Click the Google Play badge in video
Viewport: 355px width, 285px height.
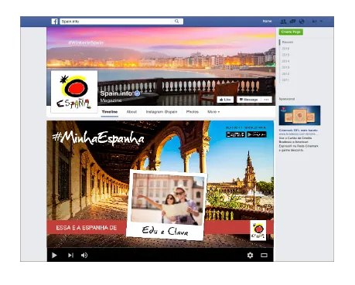coord(256,134)
